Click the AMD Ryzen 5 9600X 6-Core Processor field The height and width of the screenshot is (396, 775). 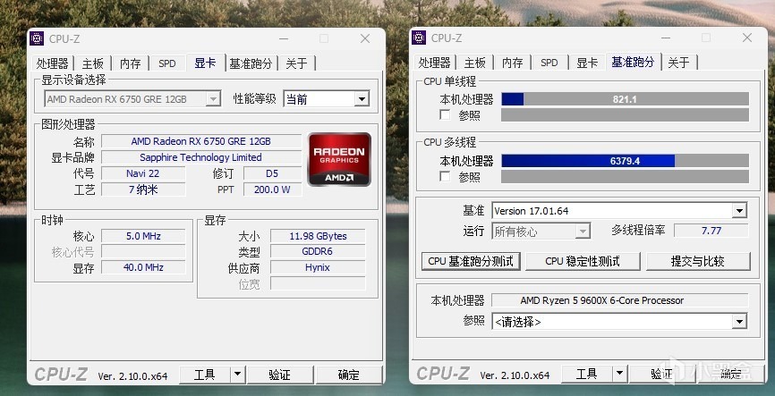pyautogui.click(x=620, y=300)
